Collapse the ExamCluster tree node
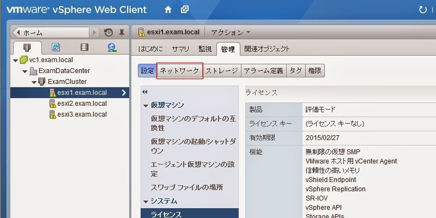The height and width of the screenshot is (218, 436). click(x=34, y=82)
